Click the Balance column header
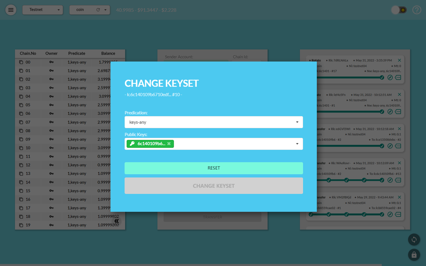 click(x=108, y=53)
